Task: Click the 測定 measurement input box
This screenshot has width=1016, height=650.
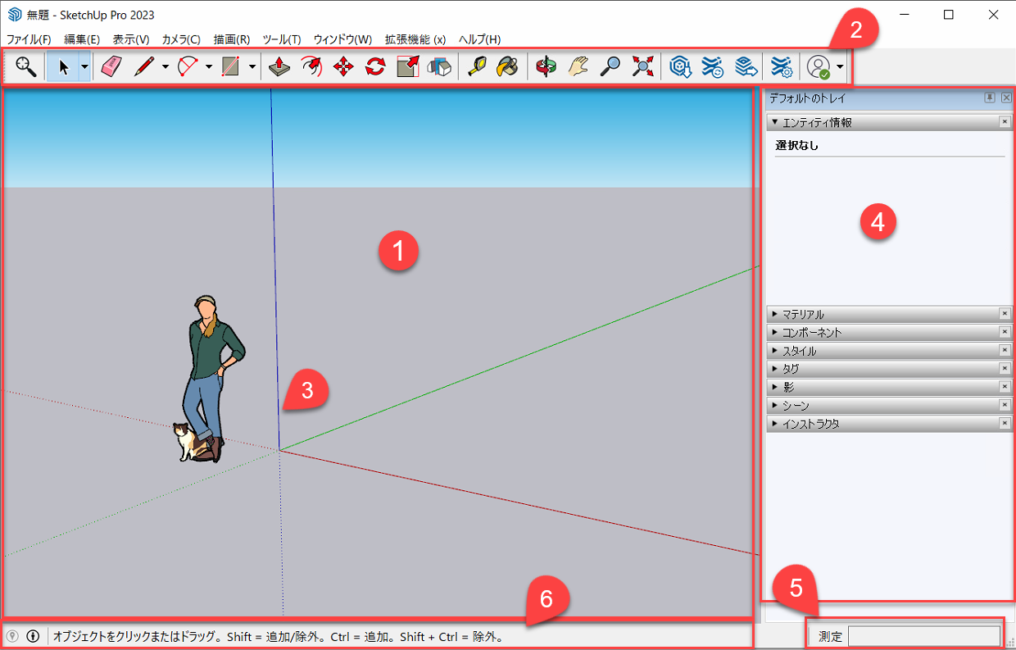Action: tap(923, 636)
